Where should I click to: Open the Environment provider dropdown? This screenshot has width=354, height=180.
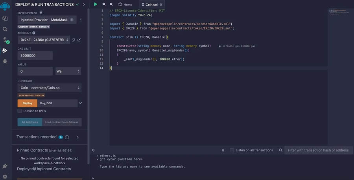point(47,20)
